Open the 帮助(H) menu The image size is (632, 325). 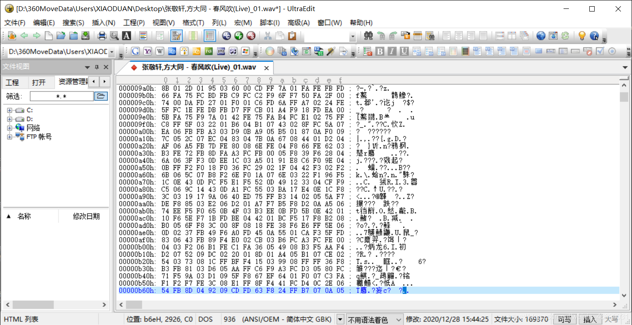[361, 23]
